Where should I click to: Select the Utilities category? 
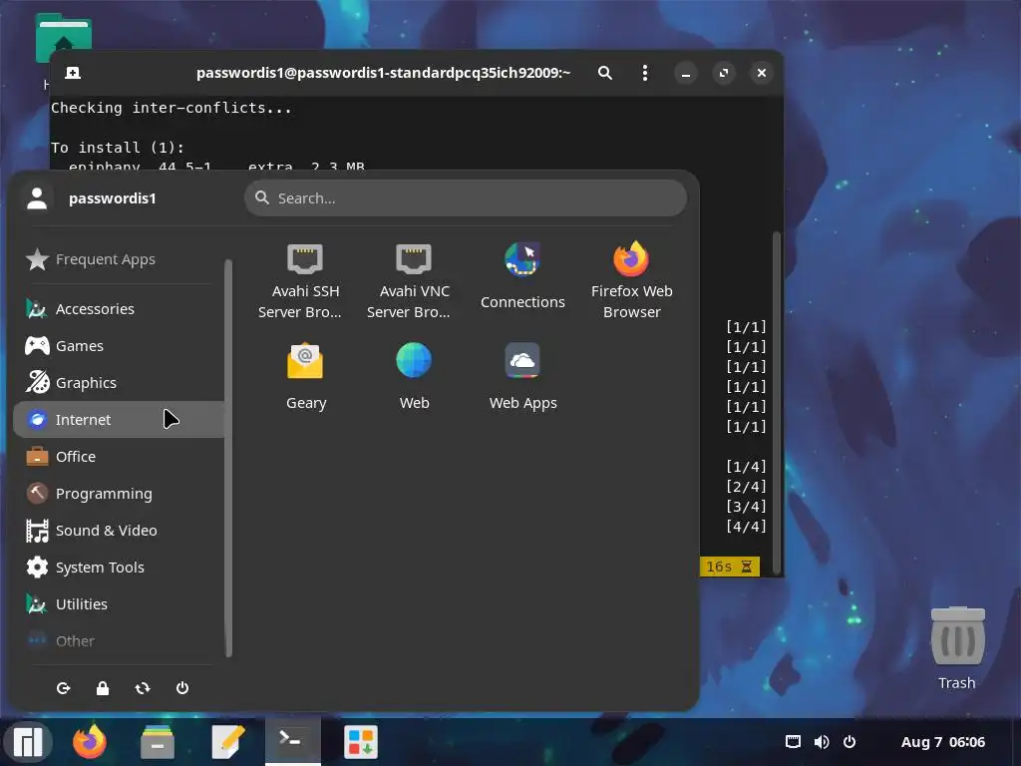119,604
